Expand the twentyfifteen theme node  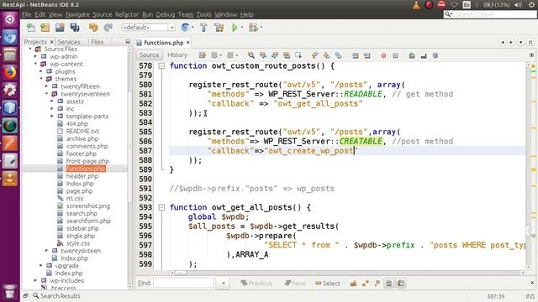point(47,86)
